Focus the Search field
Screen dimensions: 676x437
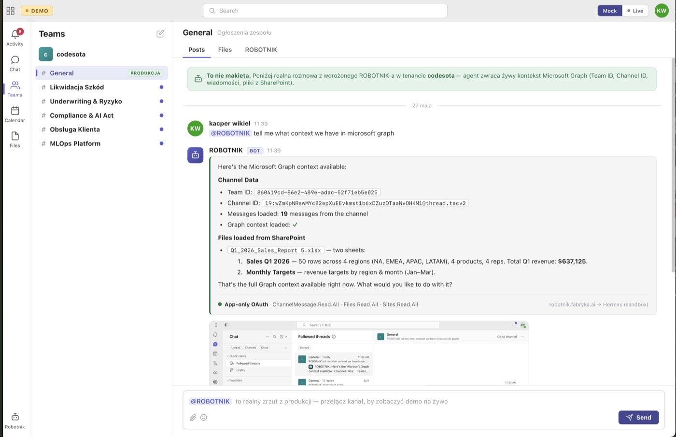coord(325,11)
